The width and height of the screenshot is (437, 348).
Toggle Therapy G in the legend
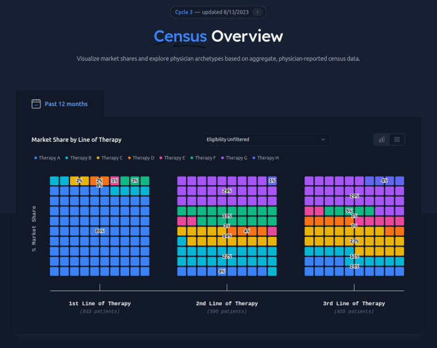click(x=234, y=158)
